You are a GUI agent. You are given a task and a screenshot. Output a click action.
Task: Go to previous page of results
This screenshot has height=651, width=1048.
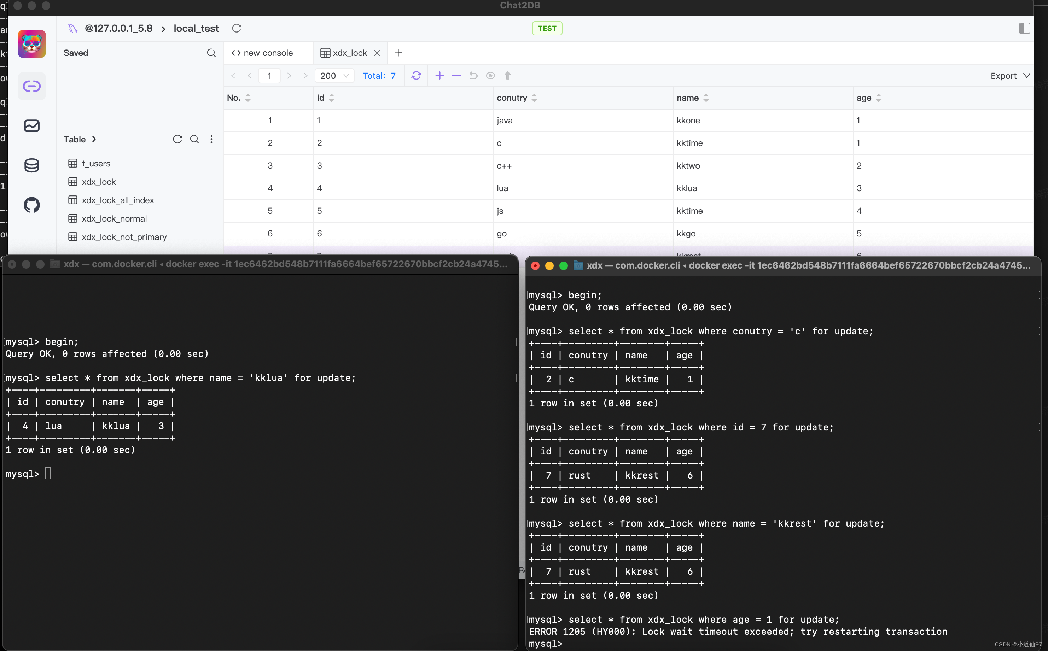[x=249, y=76]
